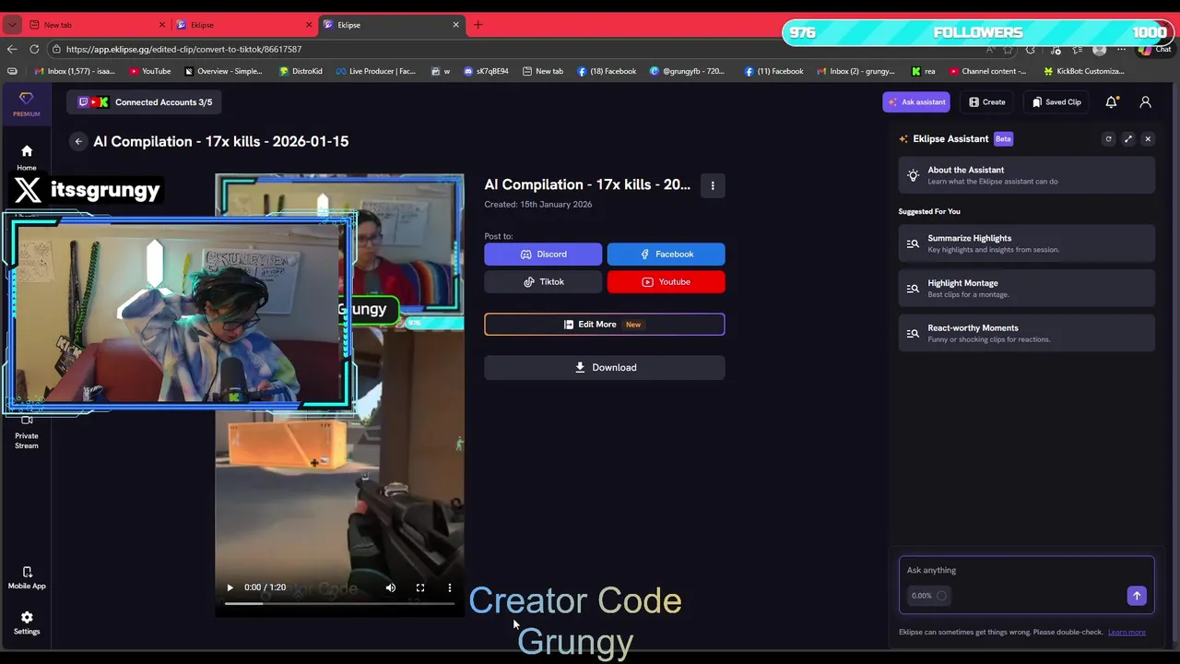Click 'Created: 15th January 2026' text

[538, 205]
